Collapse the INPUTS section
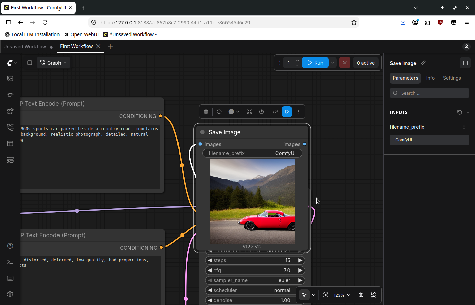 click(468, 112)
